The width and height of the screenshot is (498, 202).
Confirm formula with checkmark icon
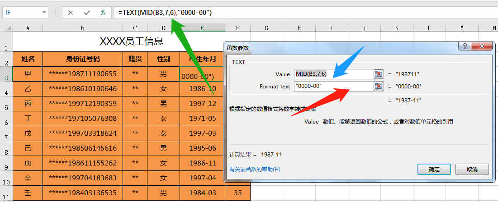click(x=87, y=13)
